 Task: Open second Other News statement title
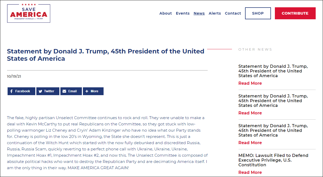pyautogui.click(x=273, y=101)
